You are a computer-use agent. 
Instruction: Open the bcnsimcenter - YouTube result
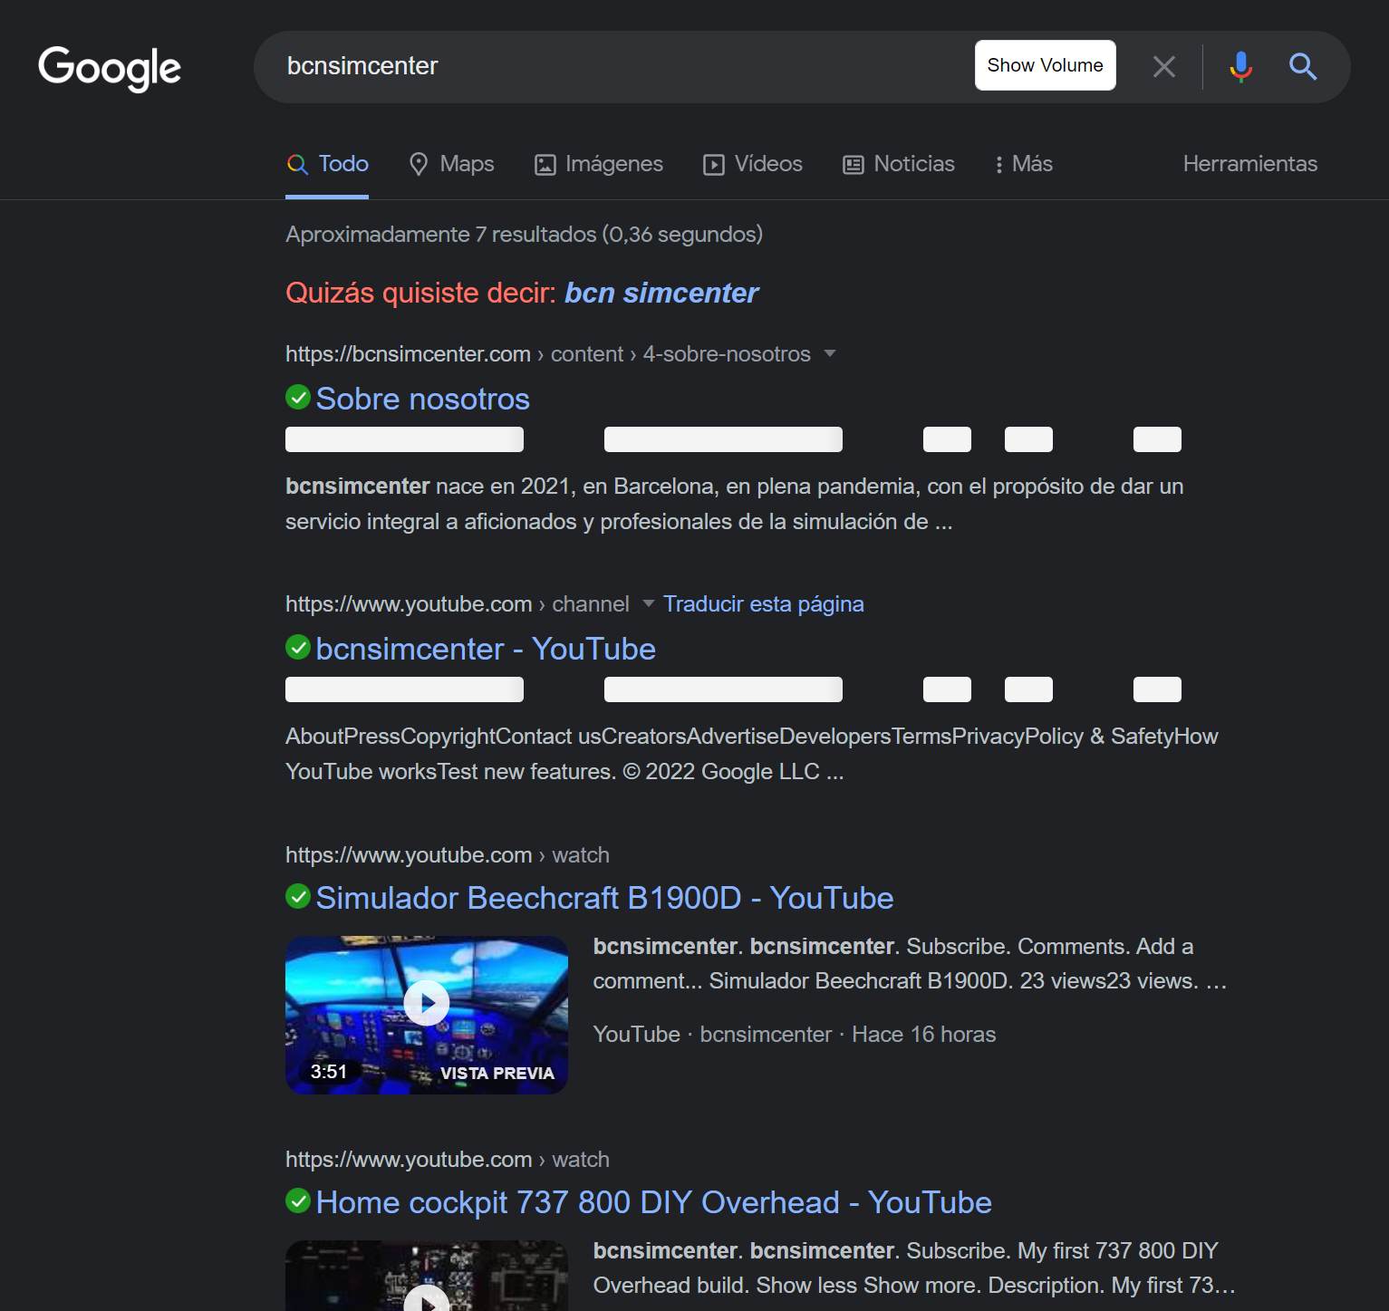(486, 649)
